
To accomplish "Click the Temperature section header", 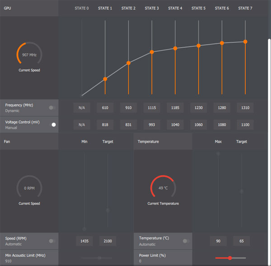I will click(163, 142).
